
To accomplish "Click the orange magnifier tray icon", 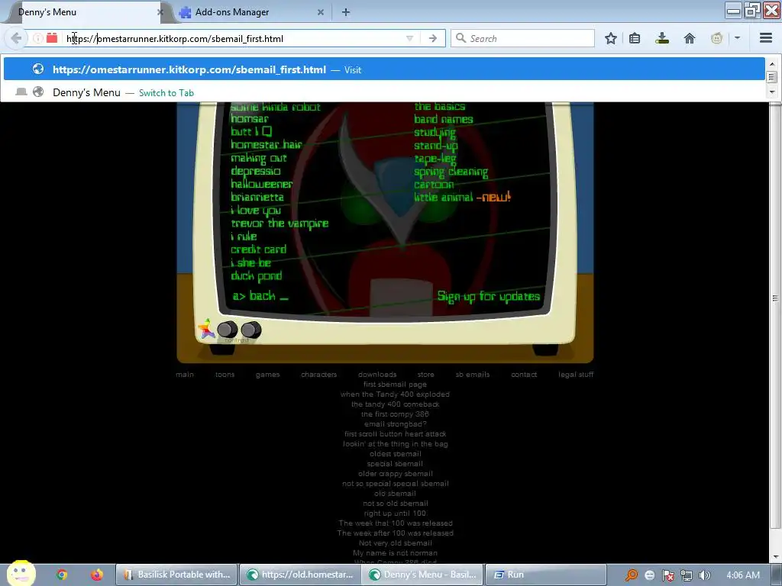I will pos(632,575).
